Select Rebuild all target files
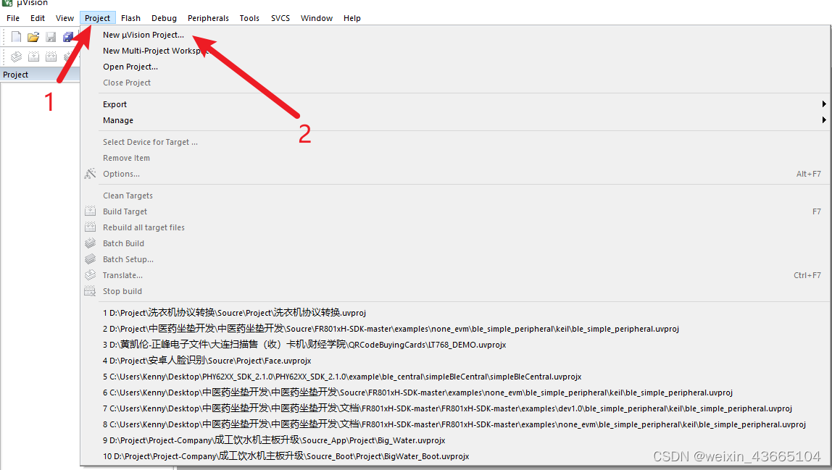Screen dimensions: 832x470 455,227
